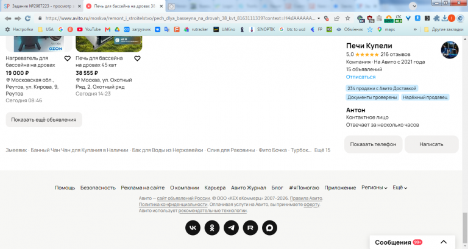Screen dimensions: 468x249
Task: Open the maps bookmark
Action: [x=386, y=29]
